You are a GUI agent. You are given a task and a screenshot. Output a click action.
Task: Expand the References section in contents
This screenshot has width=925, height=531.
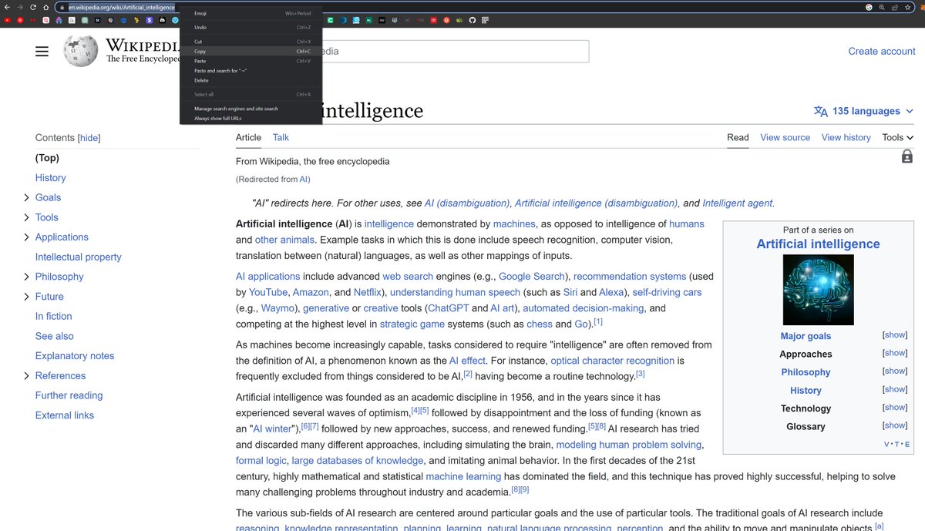point(27,376)
